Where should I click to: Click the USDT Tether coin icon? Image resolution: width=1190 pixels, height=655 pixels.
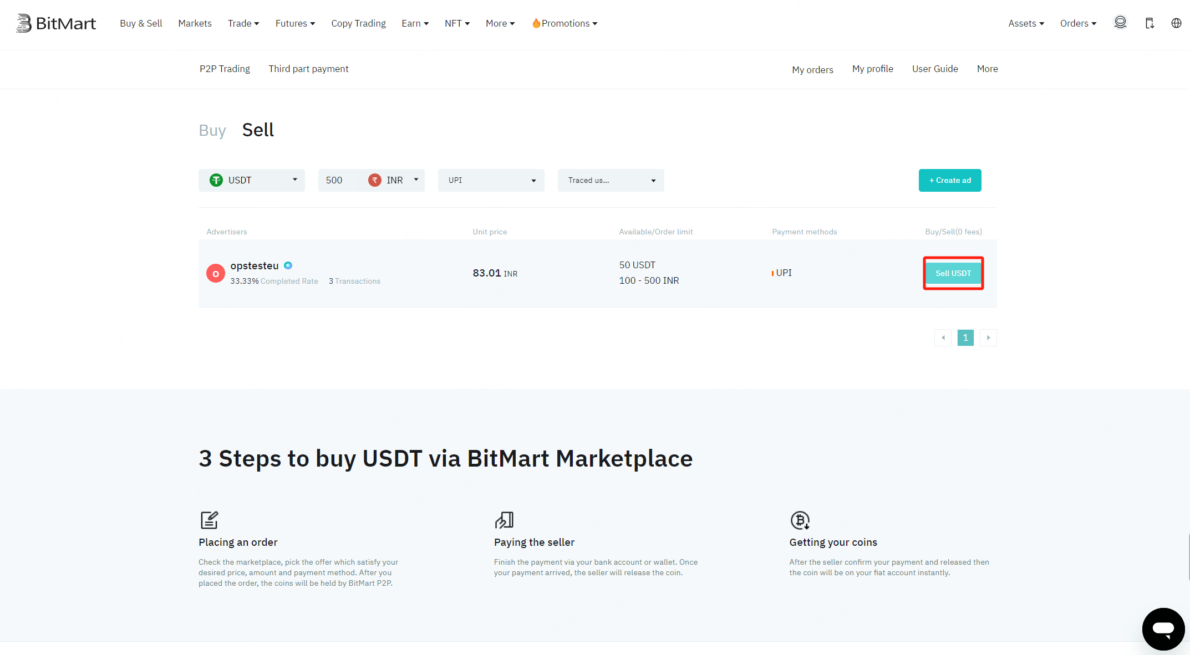point(216,180)
